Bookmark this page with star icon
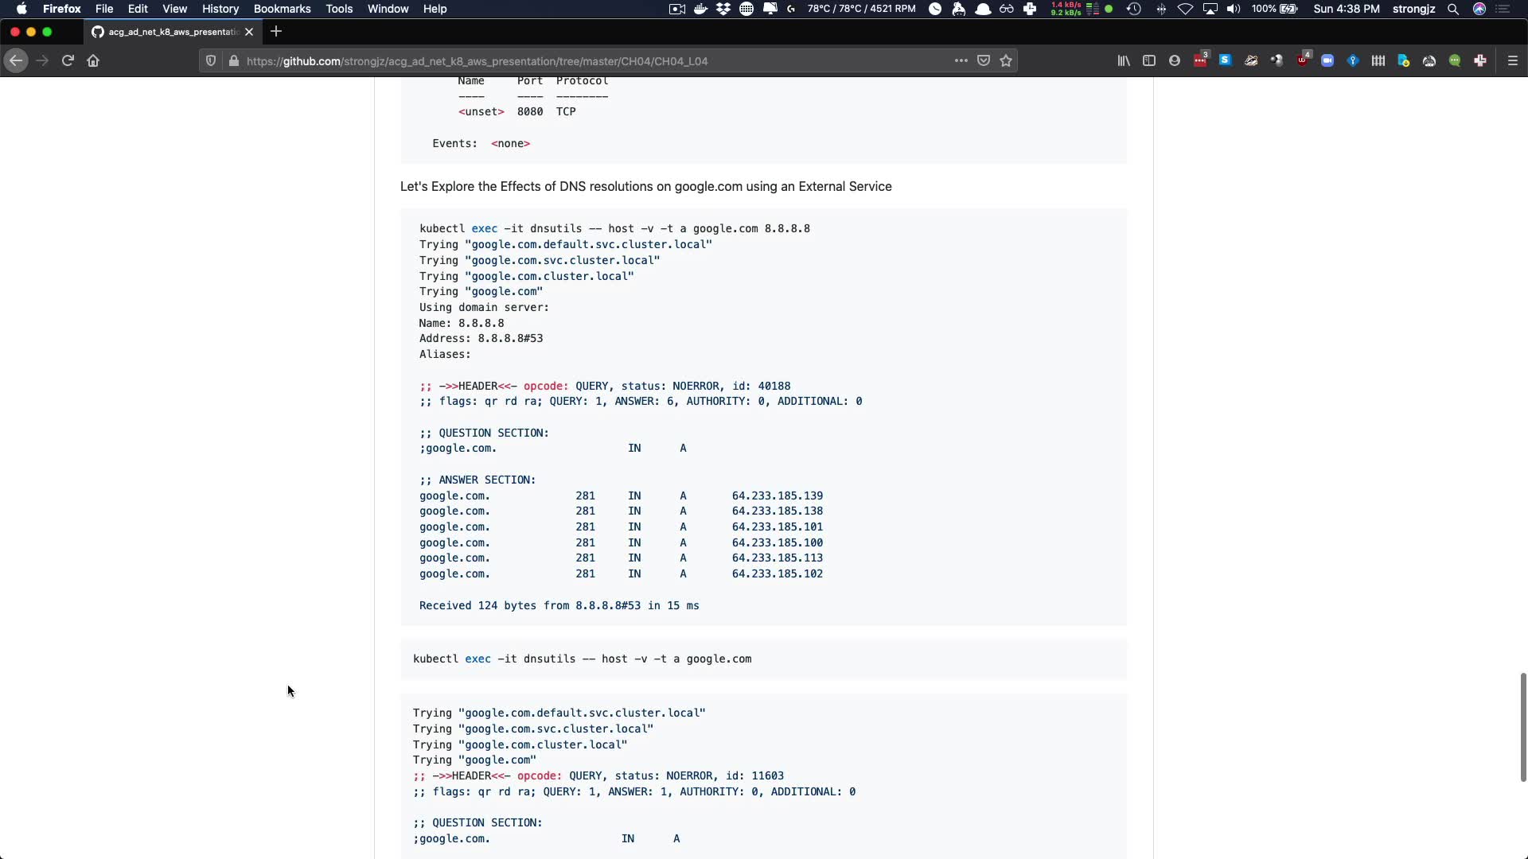 coord(1006,60)
